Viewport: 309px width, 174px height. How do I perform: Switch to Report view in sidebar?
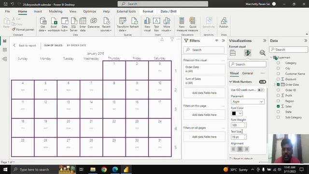(x=5, y=41)
